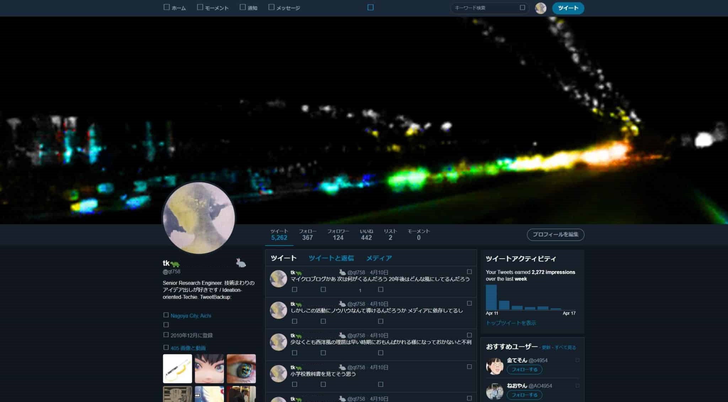Open the more menu on 少なくとも西洋風の tweet
The width and height of the screenshot is (728, 402).
[469, 335]
